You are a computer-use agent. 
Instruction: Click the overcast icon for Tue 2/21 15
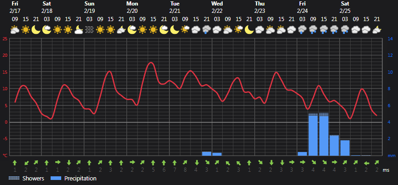click(x=196, y=30)
